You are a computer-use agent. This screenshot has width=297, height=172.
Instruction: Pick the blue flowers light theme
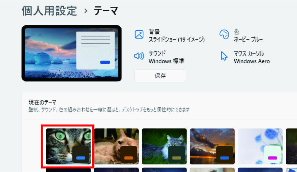pyautogui.click(x=260, y=146)
